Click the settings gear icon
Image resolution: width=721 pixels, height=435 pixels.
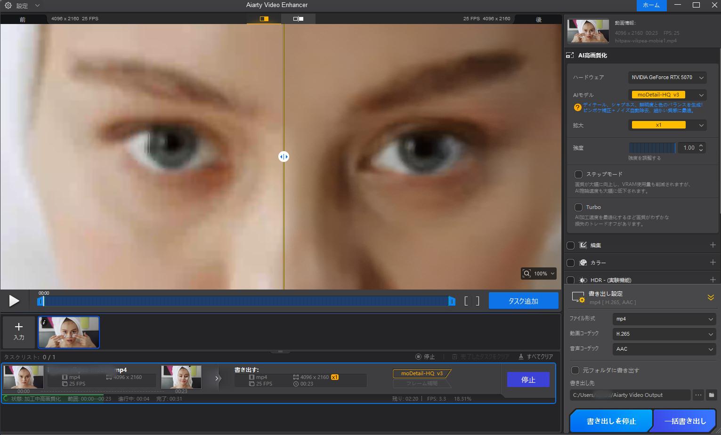8,6
